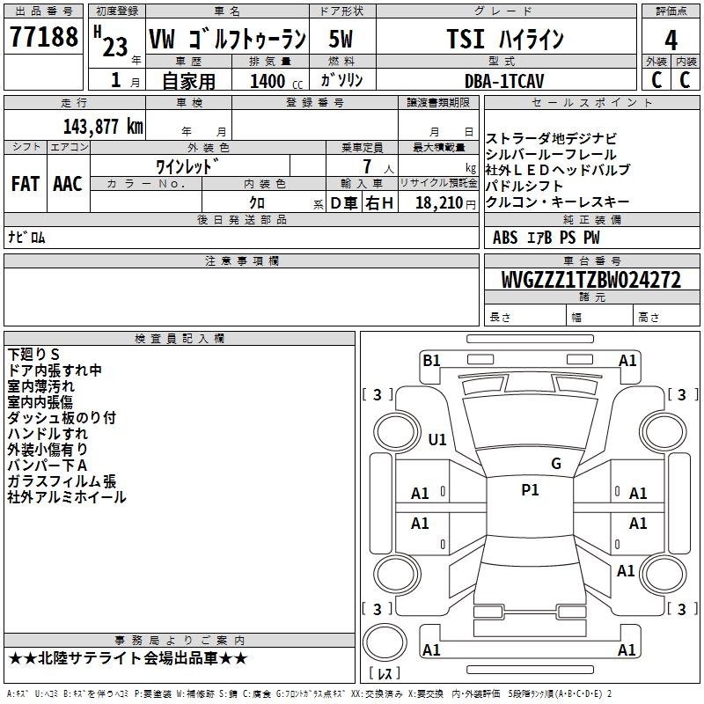Image resolution: width=704 pixels, height=704 pixels.
Task: Click the car name VW ゴルフトゥーラン
Action: (226, 40)
